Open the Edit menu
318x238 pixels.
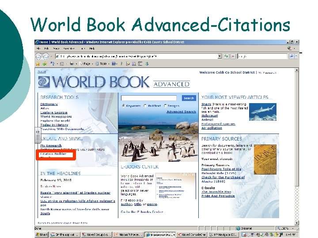(46, 48)
